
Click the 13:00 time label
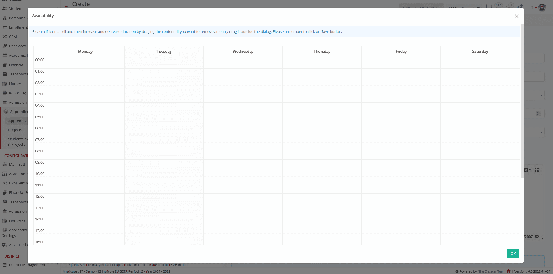click(x=40, y=208)
